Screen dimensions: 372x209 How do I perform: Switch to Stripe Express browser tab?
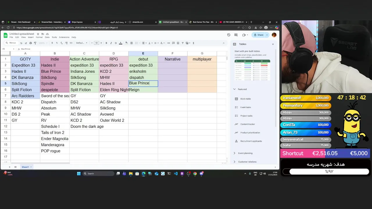pos(81,22)
